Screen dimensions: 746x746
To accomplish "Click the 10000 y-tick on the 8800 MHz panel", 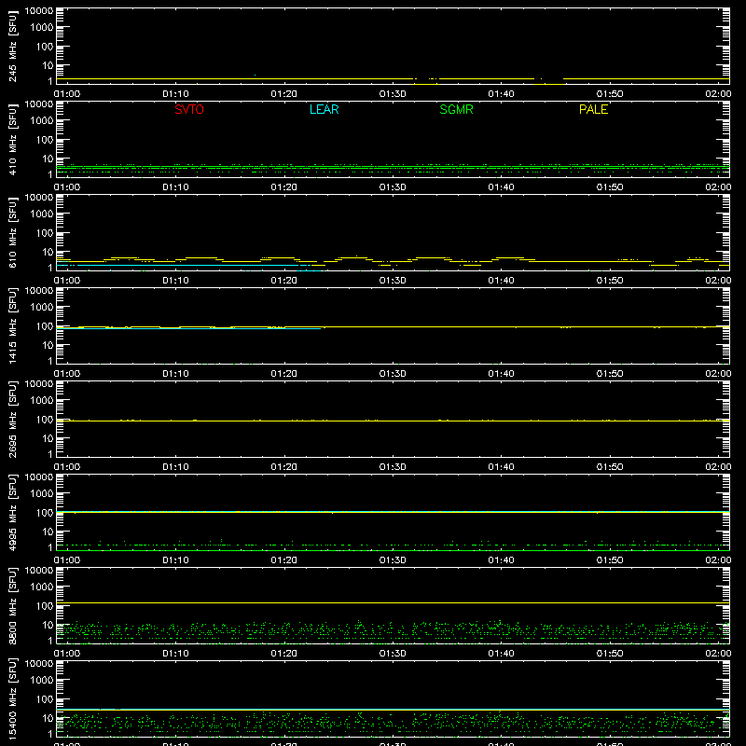I will pyautogui.click(x=39, y=571).
